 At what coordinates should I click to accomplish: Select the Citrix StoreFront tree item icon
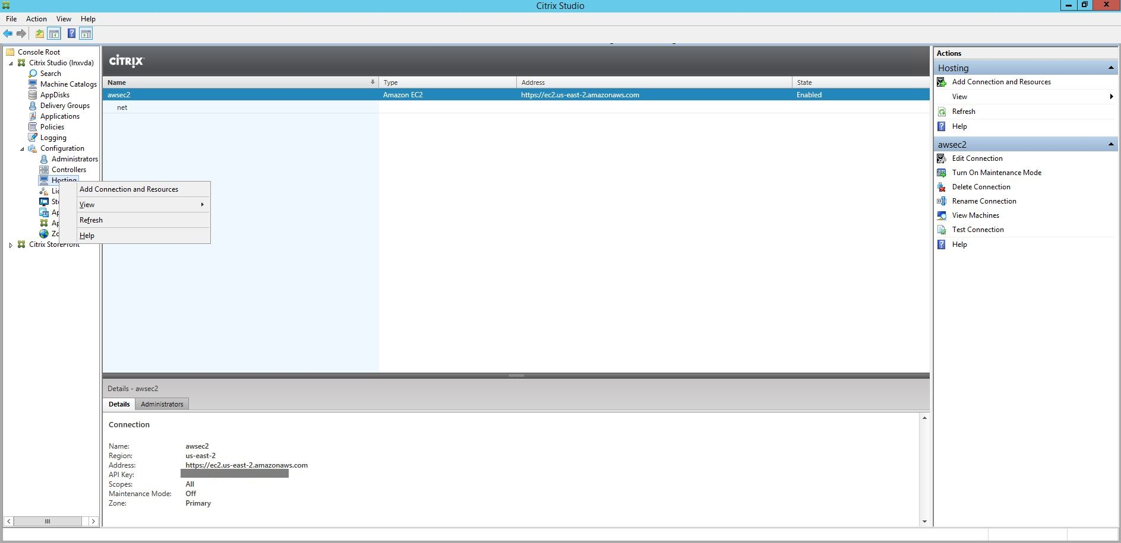point(21,244)
